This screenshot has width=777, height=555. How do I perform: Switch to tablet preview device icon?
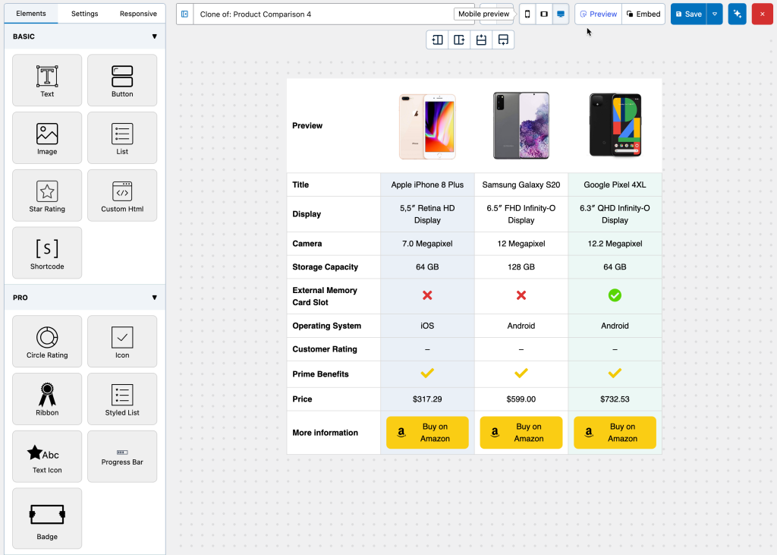pyautogui.click(x=543, y=14)
